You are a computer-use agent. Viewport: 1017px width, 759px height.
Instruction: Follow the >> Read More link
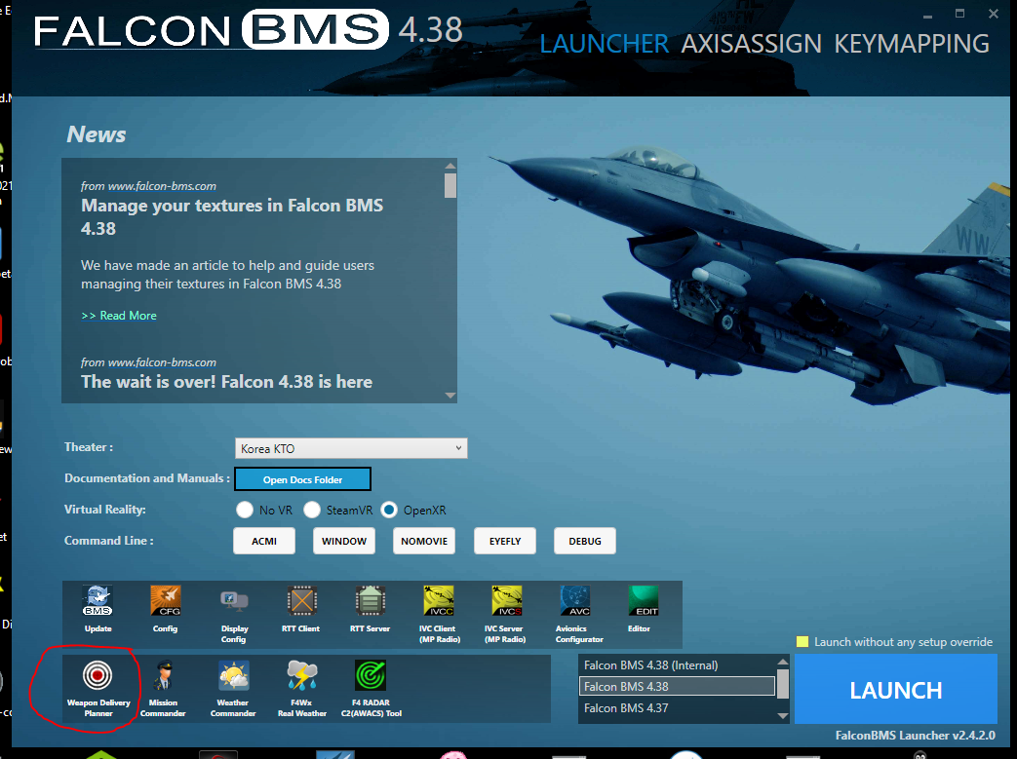119,316
